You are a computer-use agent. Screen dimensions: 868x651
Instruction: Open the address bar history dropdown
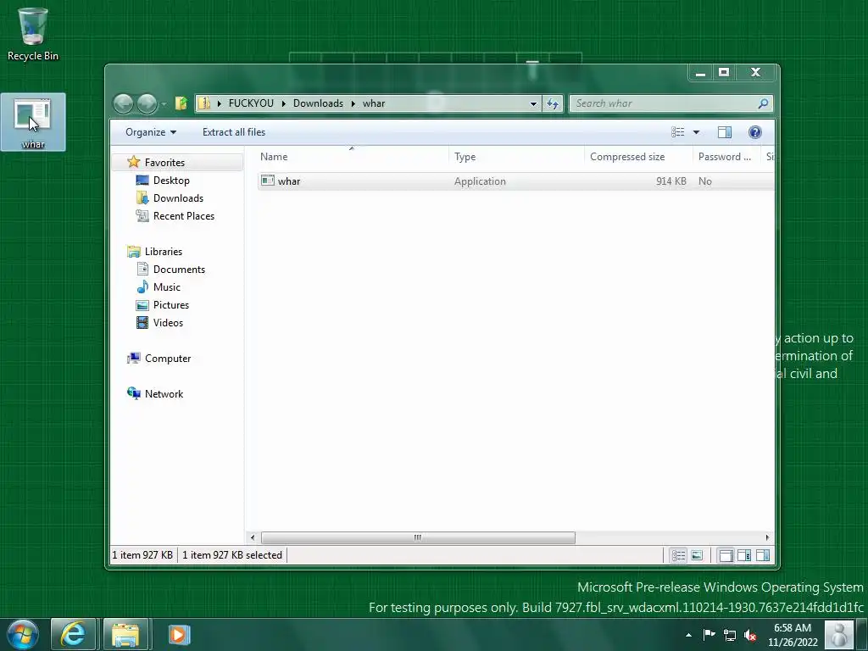(533, 103)
